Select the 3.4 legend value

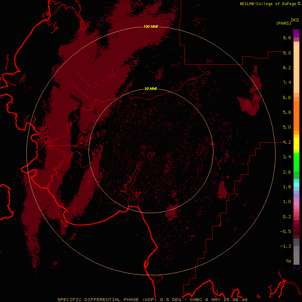click(287, 157)
